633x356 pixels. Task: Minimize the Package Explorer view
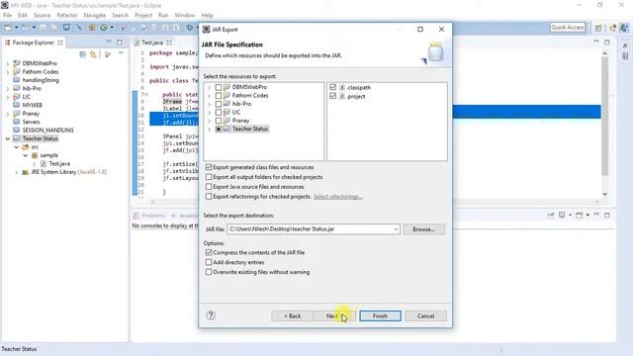pos(109,42)
